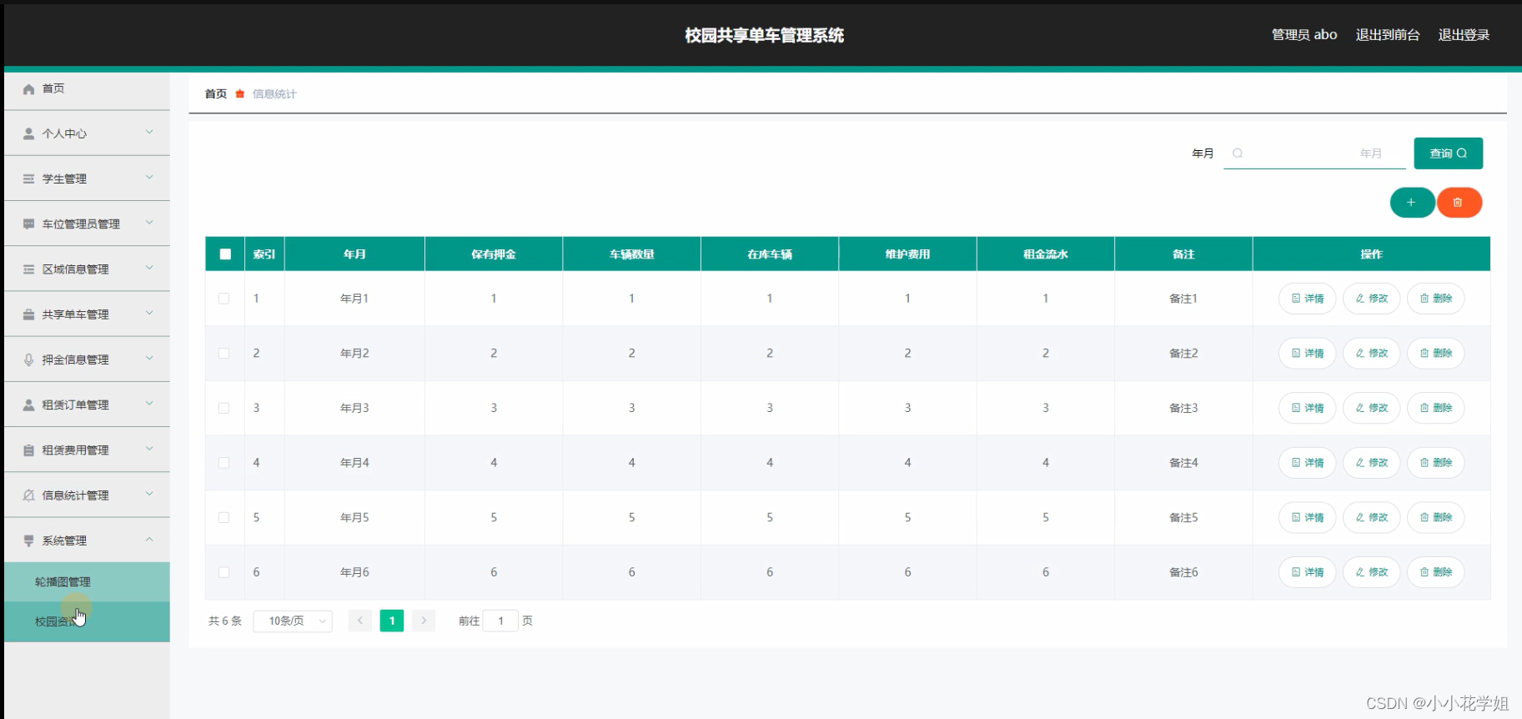This screenshot has width=1522, height=719.
Task: Click the 修改 button for row 2
Action: click(1372, 353)
